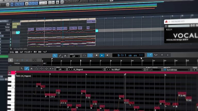Image resolution: width=198 pixels, height=111 pixels.
Task: Toggle the Robot Voice checkbox
Action: coord(147,69)
